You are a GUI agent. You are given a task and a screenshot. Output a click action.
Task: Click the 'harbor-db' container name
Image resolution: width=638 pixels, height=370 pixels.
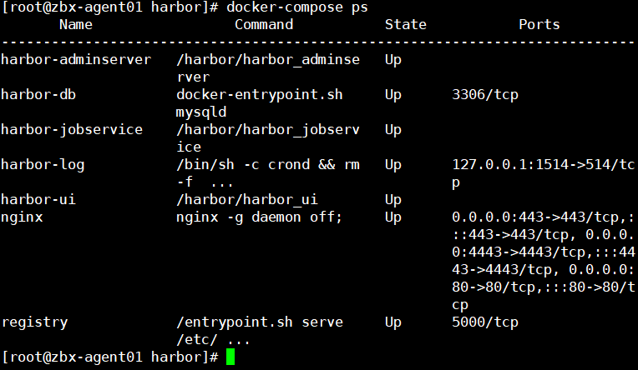(38, 95)
